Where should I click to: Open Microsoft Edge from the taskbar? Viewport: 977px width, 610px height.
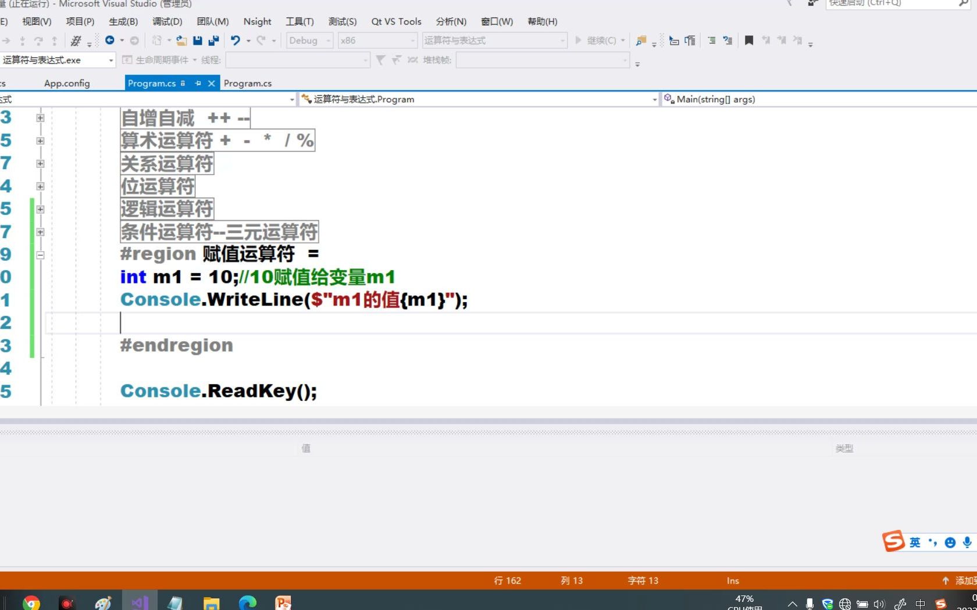[x=248, y=603]
